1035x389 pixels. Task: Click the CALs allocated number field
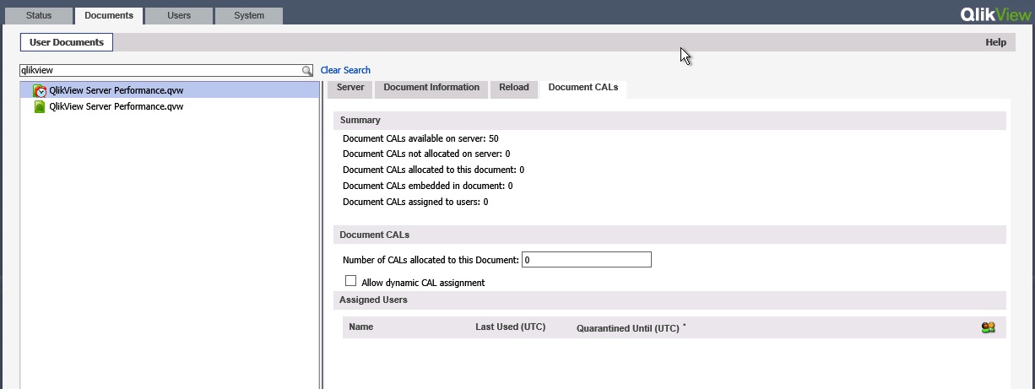tap(587, 260)
